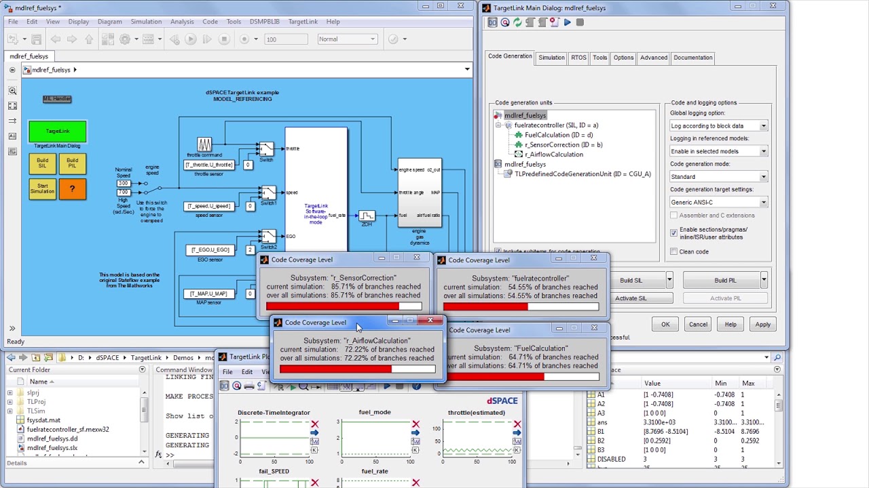The height and width of the screenshot is (488, 869).
Task: Click red X on fuel_mode plot
Action: click(415, 425)
